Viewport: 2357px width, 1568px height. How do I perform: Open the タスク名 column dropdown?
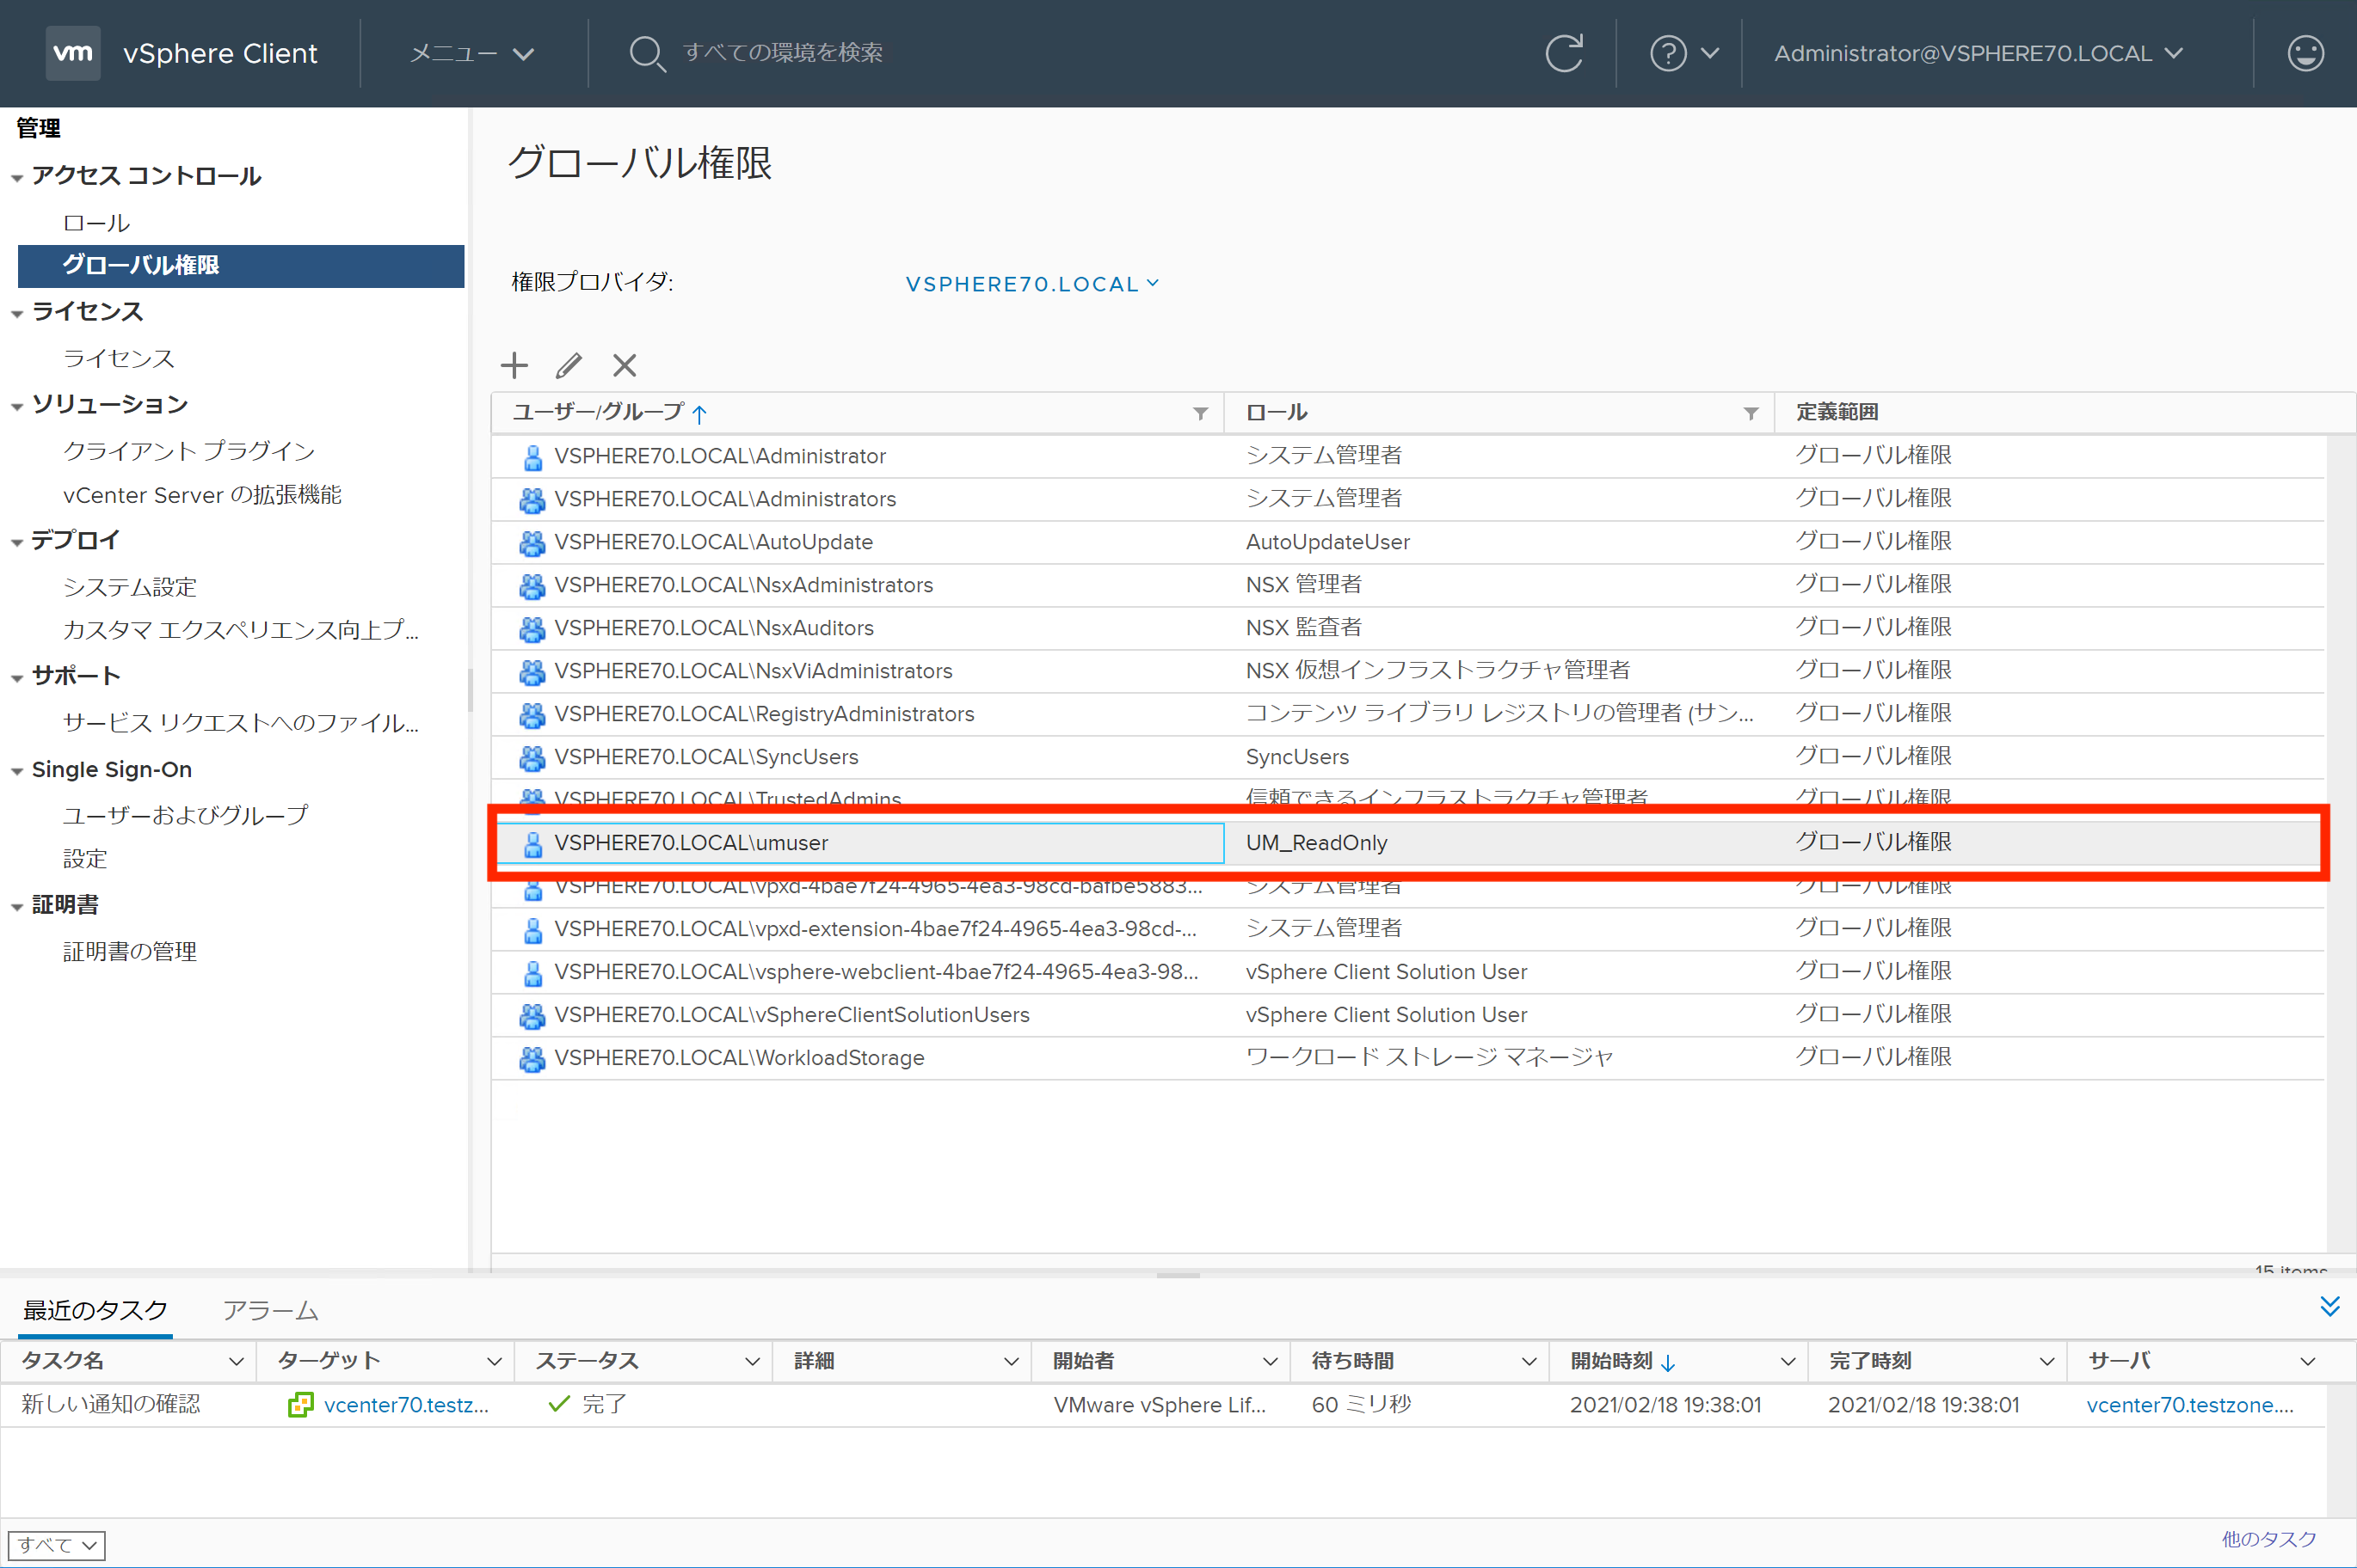236,1362
